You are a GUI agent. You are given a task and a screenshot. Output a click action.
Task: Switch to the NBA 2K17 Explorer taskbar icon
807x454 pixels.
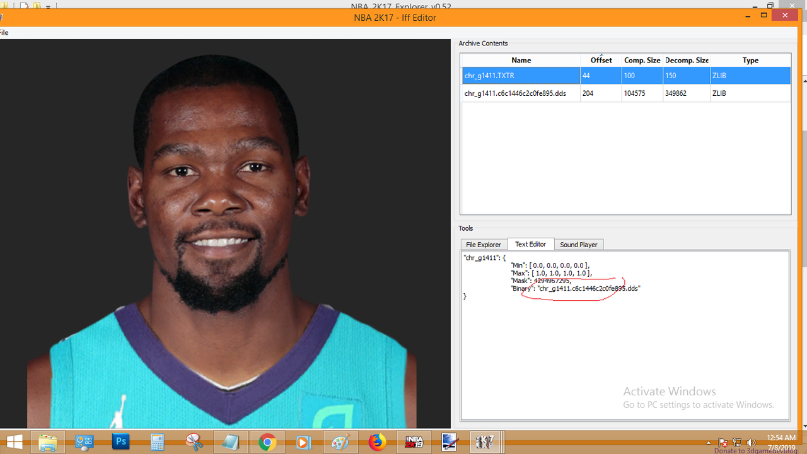point(484,442)
